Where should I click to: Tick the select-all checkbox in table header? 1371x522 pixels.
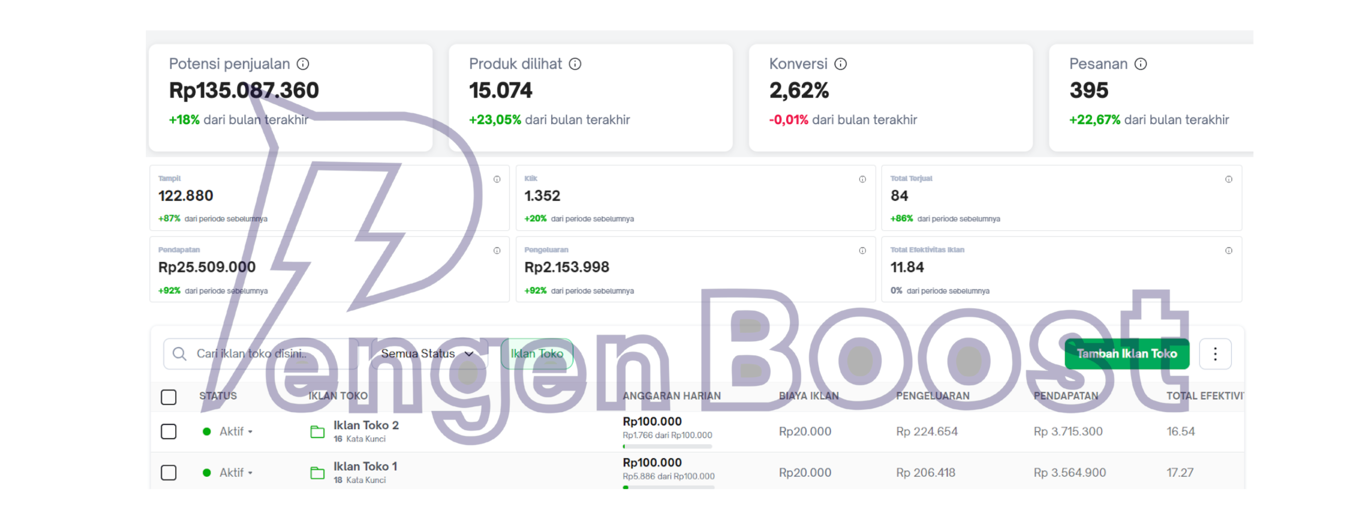pos(169,397)
